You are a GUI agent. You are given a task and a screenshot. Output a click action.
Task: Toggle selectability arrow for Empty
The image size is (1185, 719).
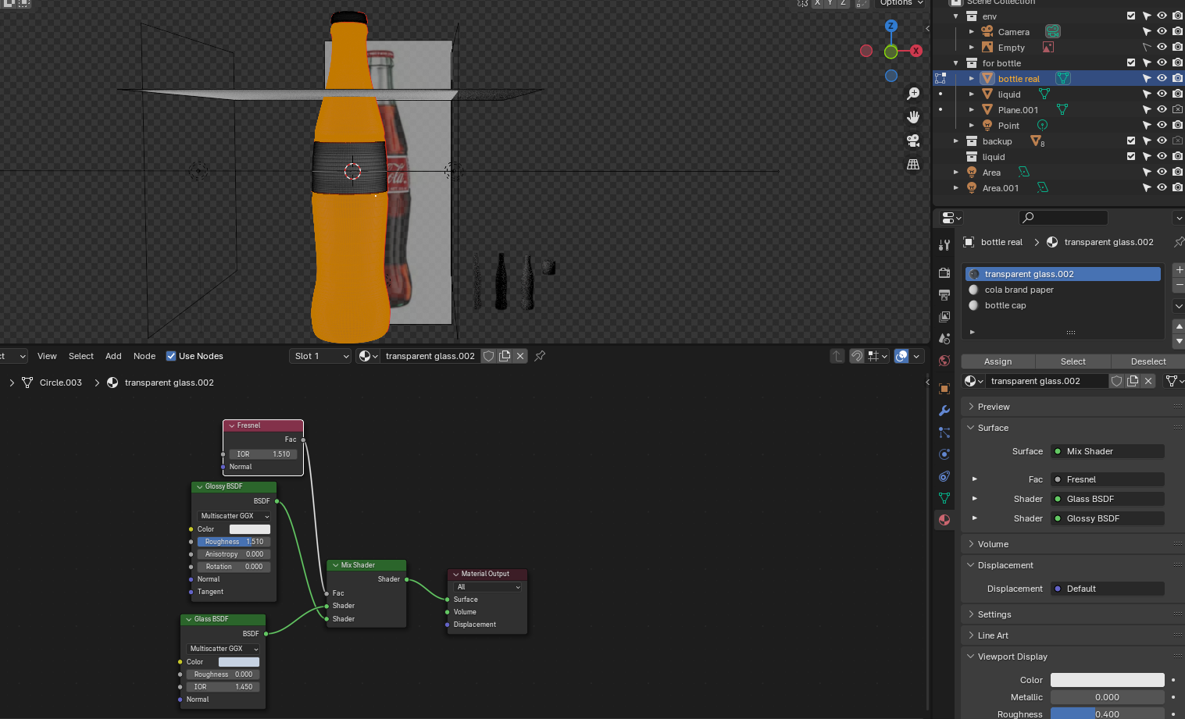coord(1147,47)
